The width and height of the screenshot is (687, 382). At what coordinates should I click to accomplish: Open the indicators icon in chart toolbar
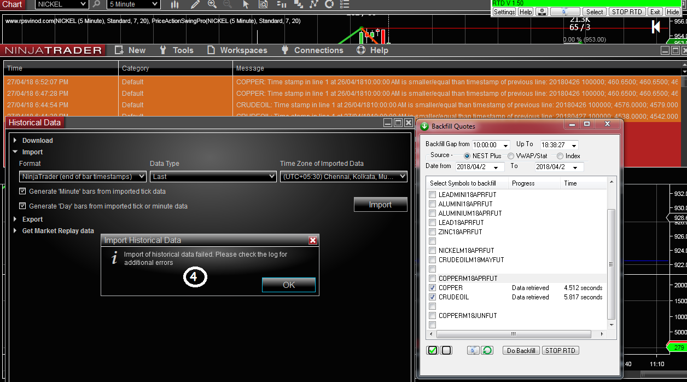coord(298,4)
